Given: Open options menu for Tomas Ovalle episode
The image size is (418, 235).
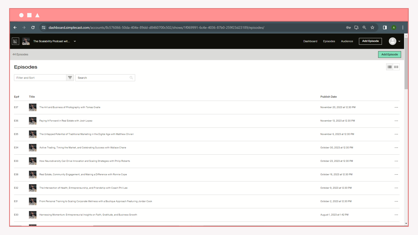Looking at the screenshot, I should (x=396, y=107).
